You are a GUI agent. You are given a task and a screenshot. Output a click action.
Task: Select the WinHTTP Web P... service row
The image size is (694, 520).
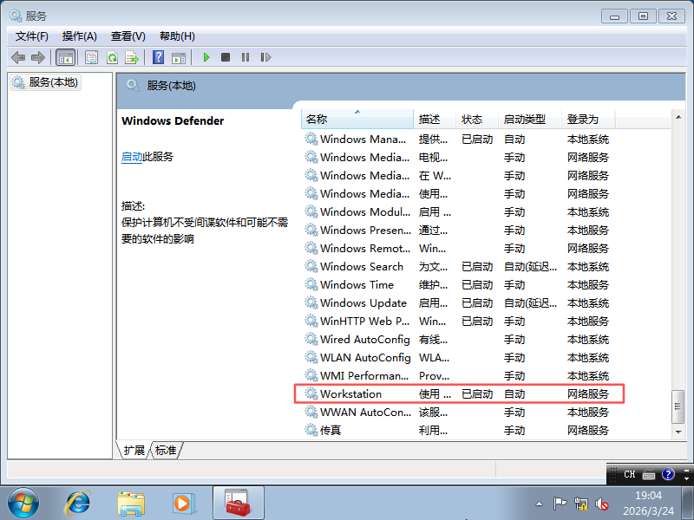458,321
